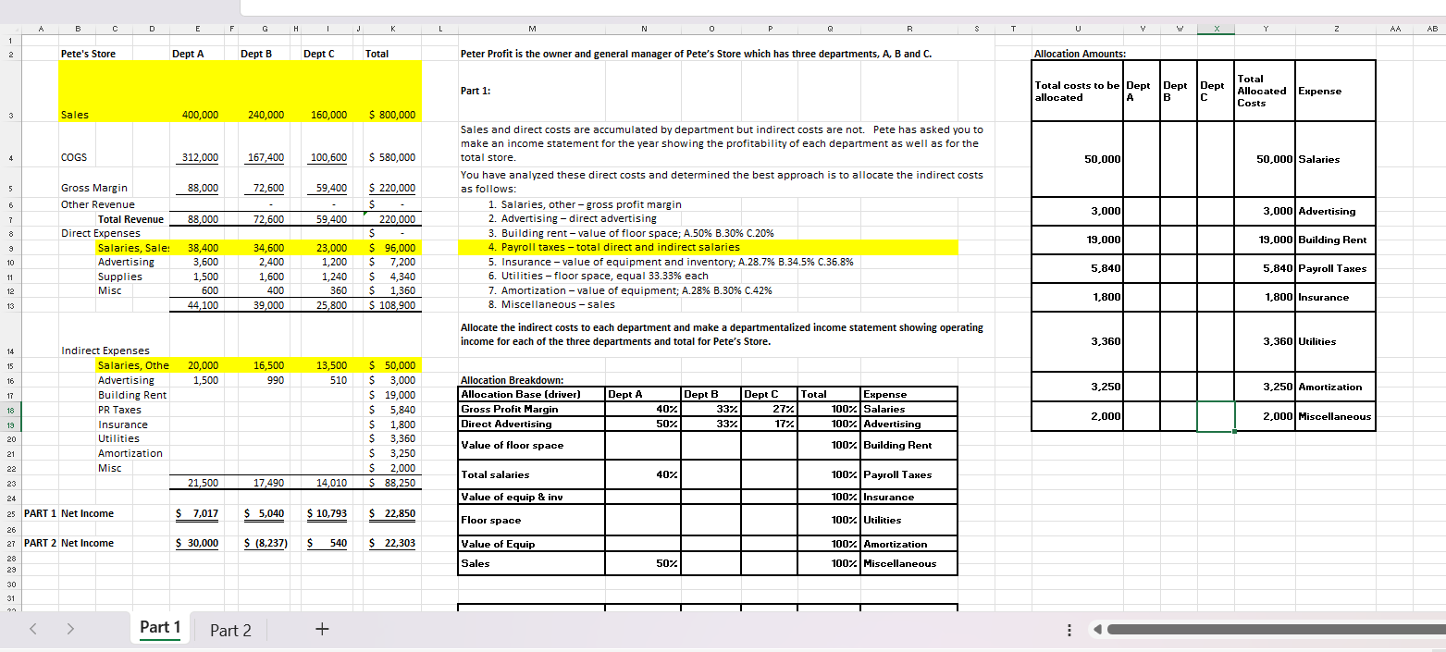This screenshot has width=1446, height=652.
Task: Select the Part 1 sheet tab
Action: point(159,628)
